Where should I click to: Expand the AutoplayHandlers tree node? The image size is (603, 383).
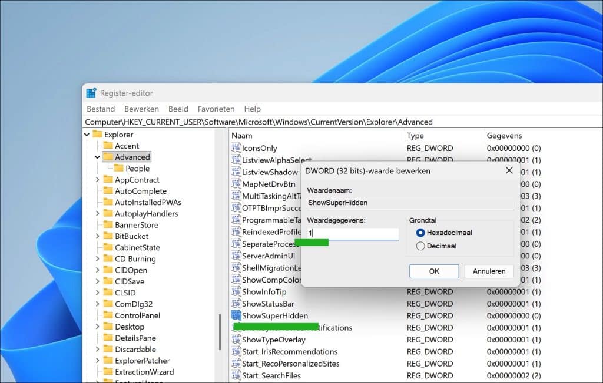(x=97, y=213)
